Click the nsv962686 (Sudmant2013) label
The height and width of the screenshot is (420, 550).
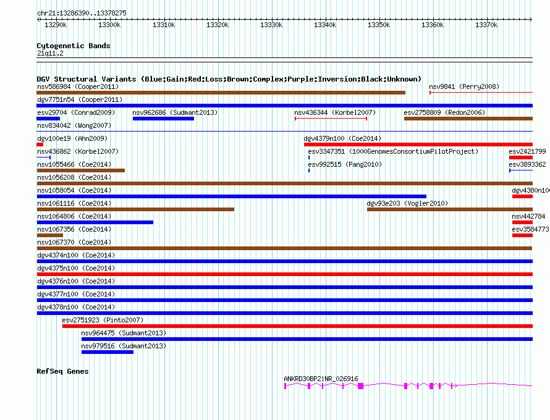pos(175,112)
